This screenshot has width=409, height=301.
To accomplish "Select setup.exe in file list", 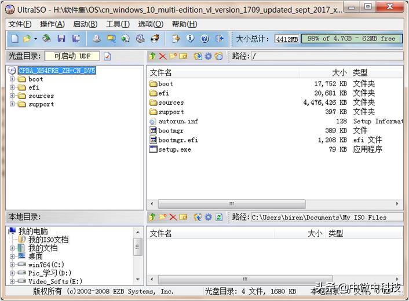I will pyautogui.click(x=170, y=149).
